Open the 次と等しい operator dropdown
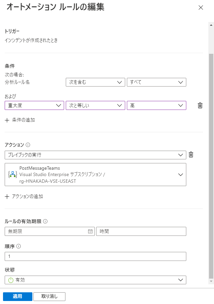Viewport: 214px width, 304px height. coord(95,106)
